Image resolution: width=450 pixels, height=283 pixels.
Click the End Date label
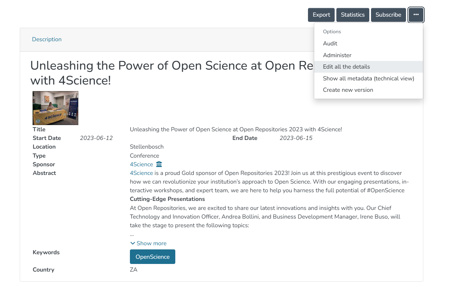245,138
